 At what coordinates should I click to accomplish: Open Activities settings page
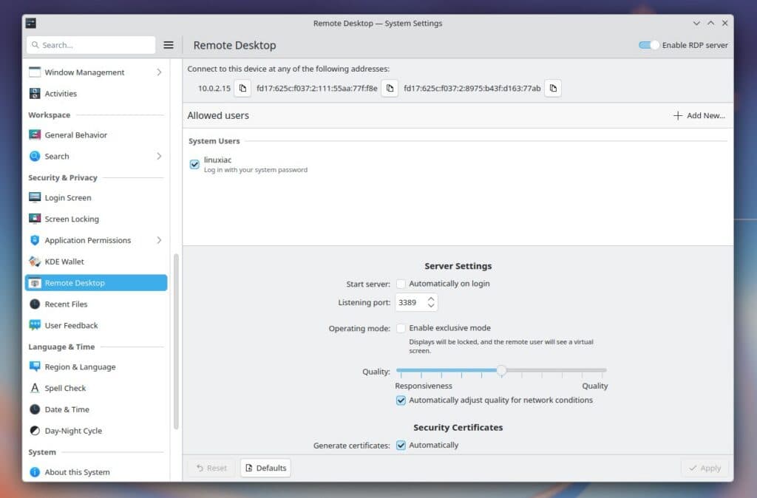[96, 93]
